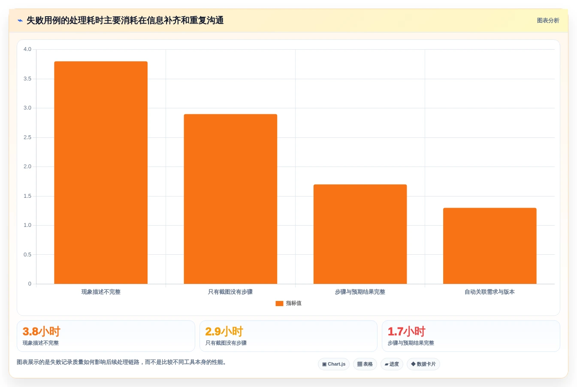The height and width of the screenshot is (387, 577).
Task: Click the 现象描述不完整 bar in chart
Action: 101,173
